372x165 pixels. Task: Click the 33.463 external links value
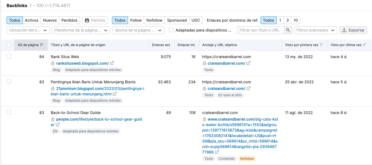[x=164, y=82]
